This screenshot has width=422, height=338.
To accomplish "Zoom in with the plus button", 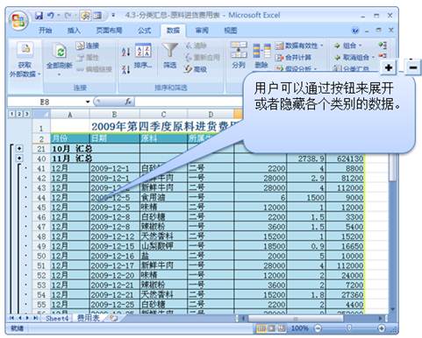I will click(382, 328).
